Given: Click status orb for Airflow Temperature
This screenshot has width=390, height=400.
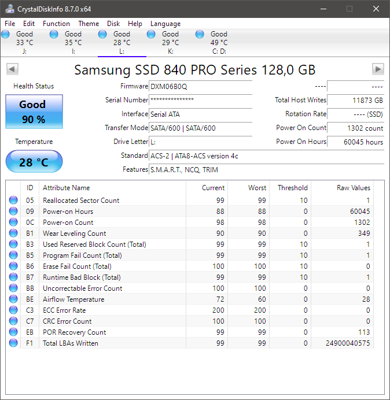Looking at the screenshot, I should click(x=13, y=299).
